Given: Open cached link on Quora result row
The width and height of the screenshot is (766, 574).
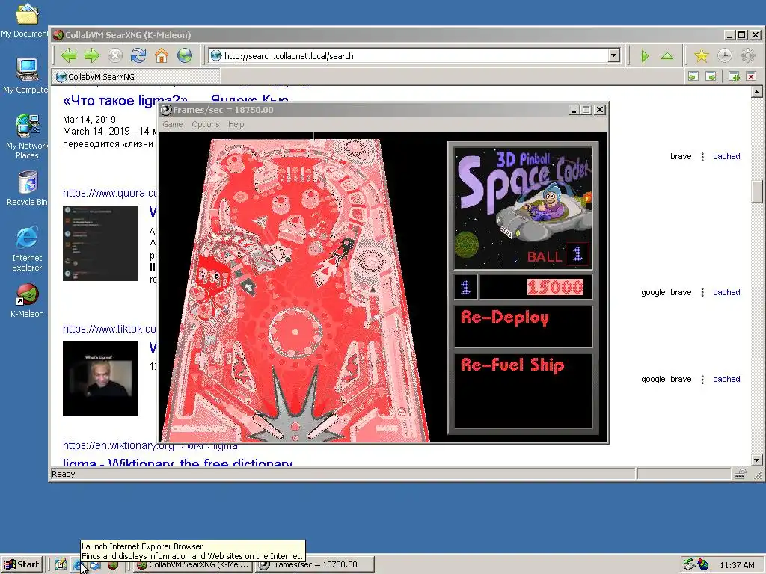Looking at the screenshot, I should coord(726,292).
